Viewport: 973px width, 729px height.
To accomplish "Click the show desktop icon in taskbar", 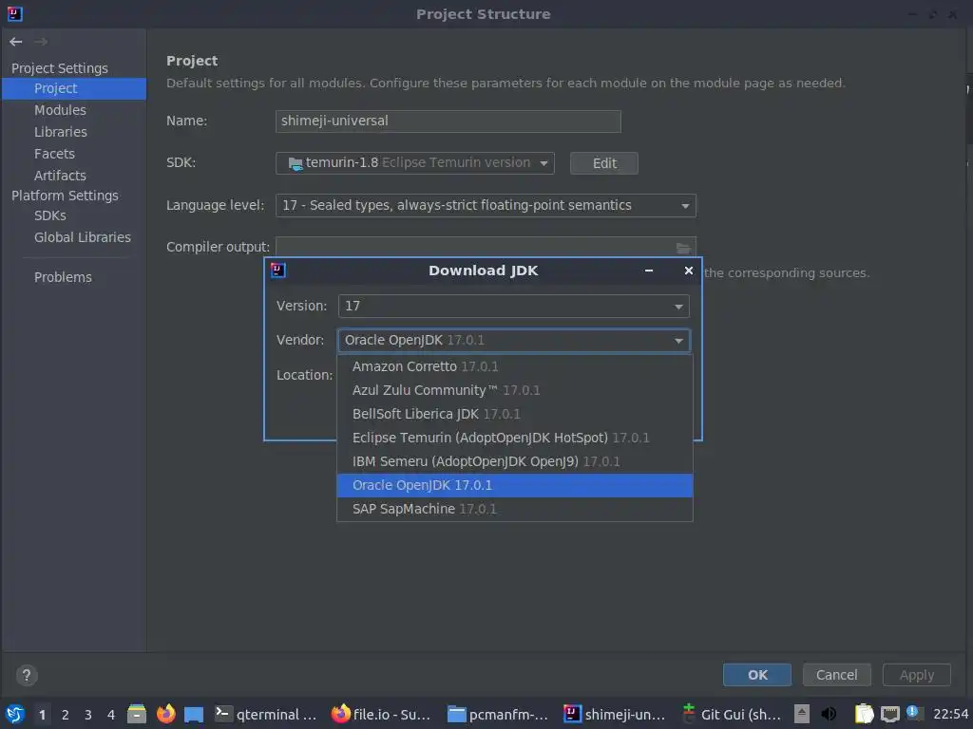I will point(194,714).
